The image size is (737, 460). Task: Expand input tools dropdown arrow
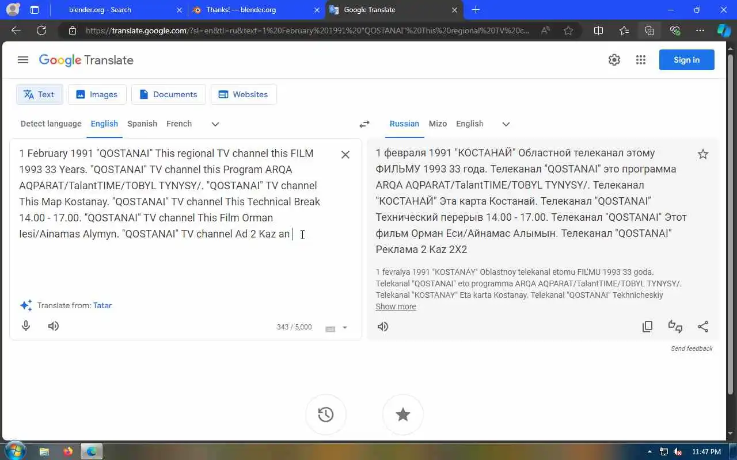pos(345,328)
